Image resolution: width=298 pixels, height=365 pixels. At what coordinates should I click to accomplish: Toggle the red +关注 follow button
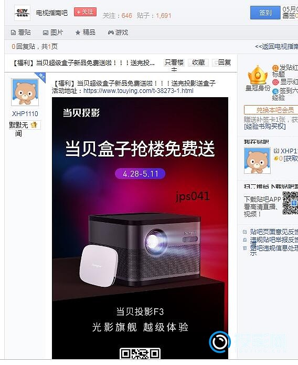[85, 12]
